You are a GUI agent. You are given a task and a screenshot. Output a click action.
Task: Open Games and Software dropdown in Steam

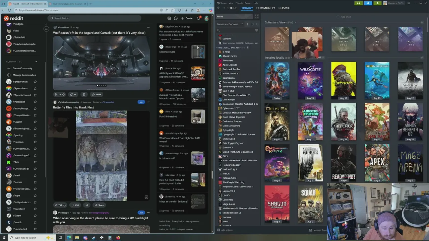(230, 24)
